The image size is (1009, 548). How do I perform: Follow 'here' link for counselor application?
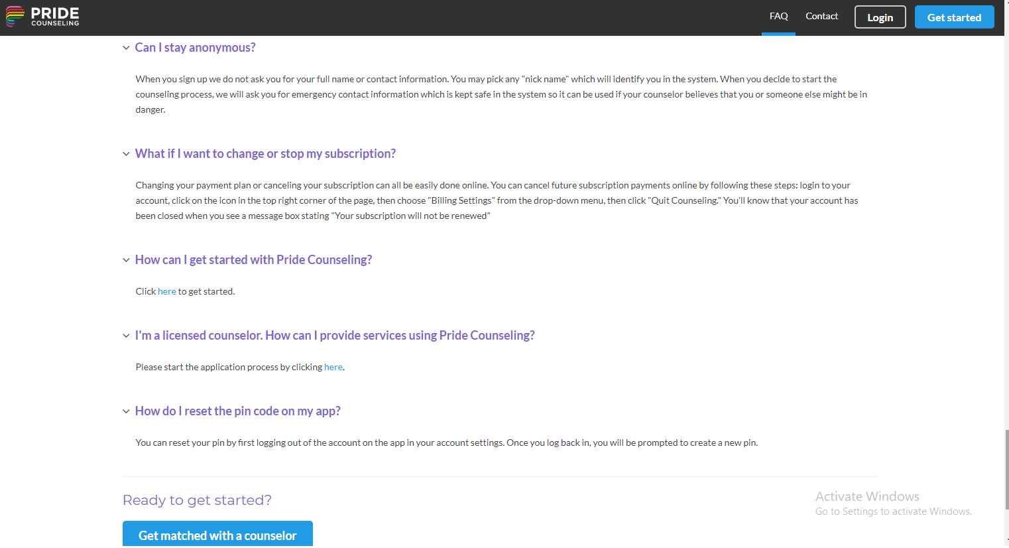pyautogui.click(x=333, y=367)
